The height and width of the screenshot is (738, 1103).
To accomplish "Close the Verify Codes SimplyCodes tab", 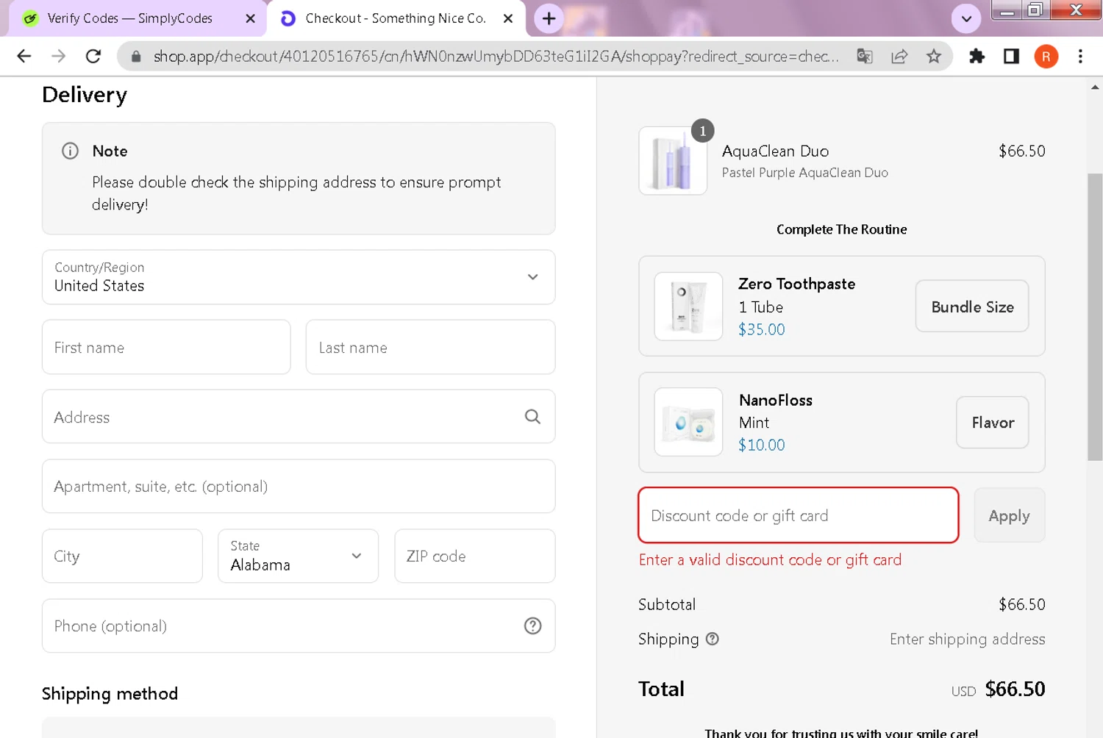I will [250, 18].
